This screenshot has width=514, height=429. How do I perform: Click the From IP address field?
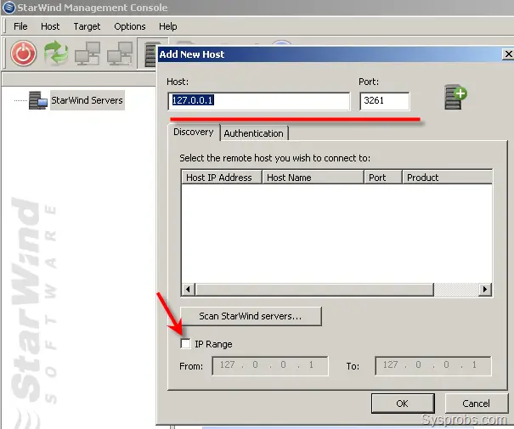pos(270,365)
